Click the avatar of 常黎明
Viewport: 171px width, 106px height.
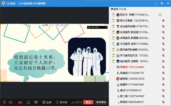[x=118, y=67]
